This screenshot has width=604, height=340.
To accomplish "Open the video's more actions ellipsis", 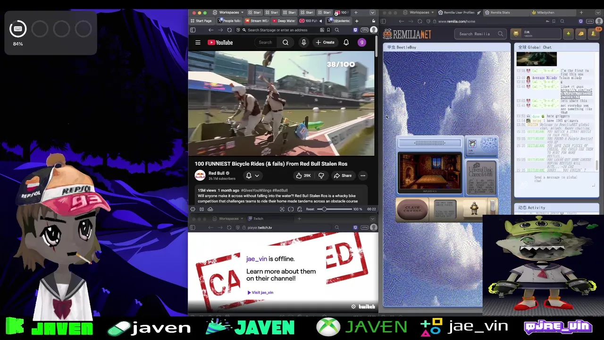I will click(363, 176).
